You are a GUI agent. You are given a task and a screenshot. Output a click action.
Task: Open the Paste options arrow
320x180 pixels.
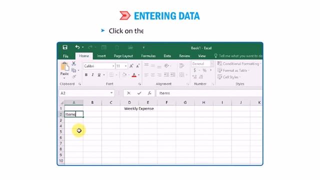[64, 78]
